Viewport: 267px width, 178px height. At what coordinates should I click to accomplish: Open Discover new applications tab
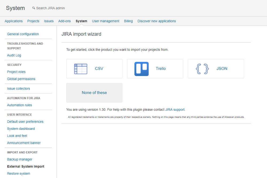[x=157, y=21]
